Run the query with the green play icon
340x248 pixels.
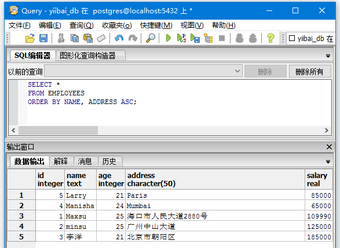169,39
